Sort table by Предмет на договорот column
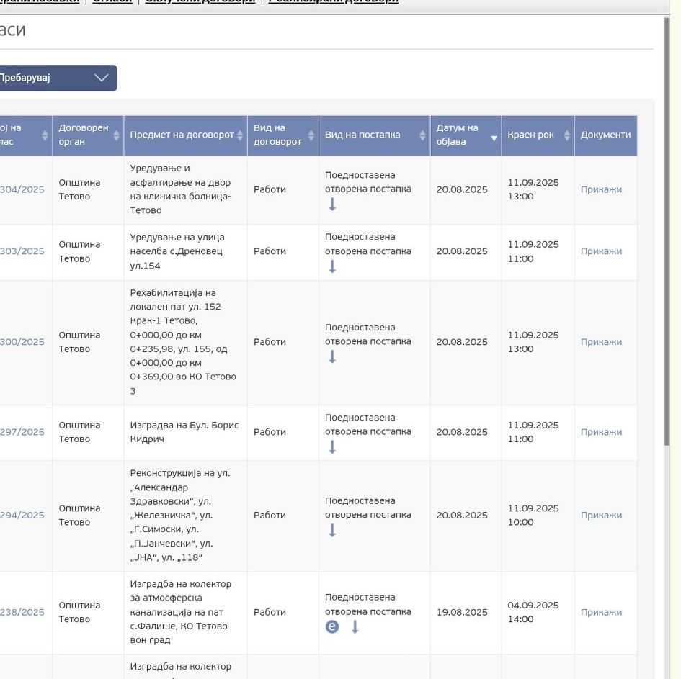The height and width of the screenshot is (679, 681). coord(185,135)
